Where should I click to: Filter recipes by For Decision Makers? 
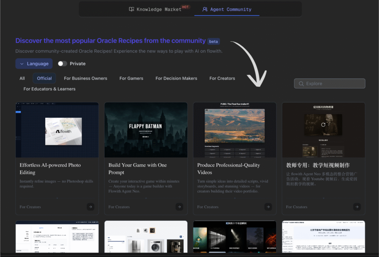pos(176,78)
